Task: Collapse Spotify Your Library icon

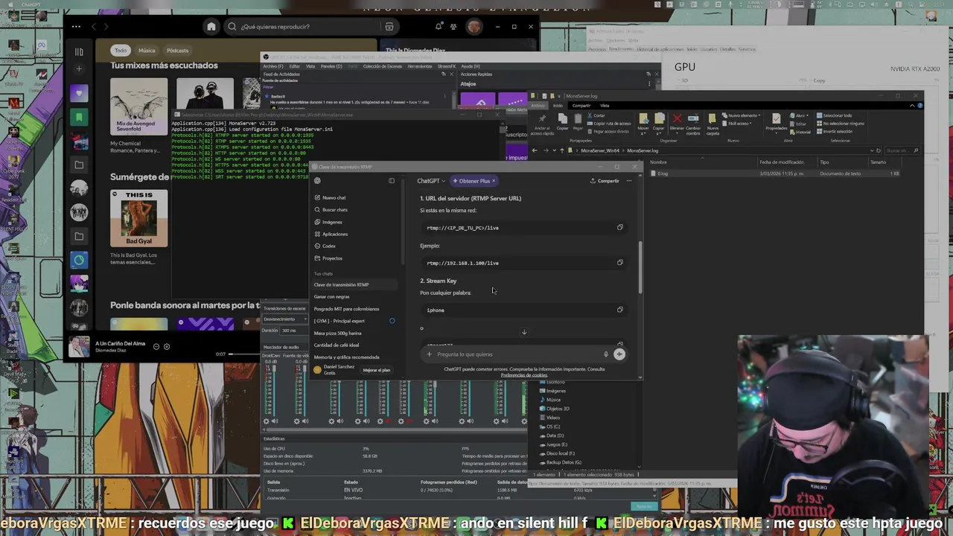Action: pos(79,51)
